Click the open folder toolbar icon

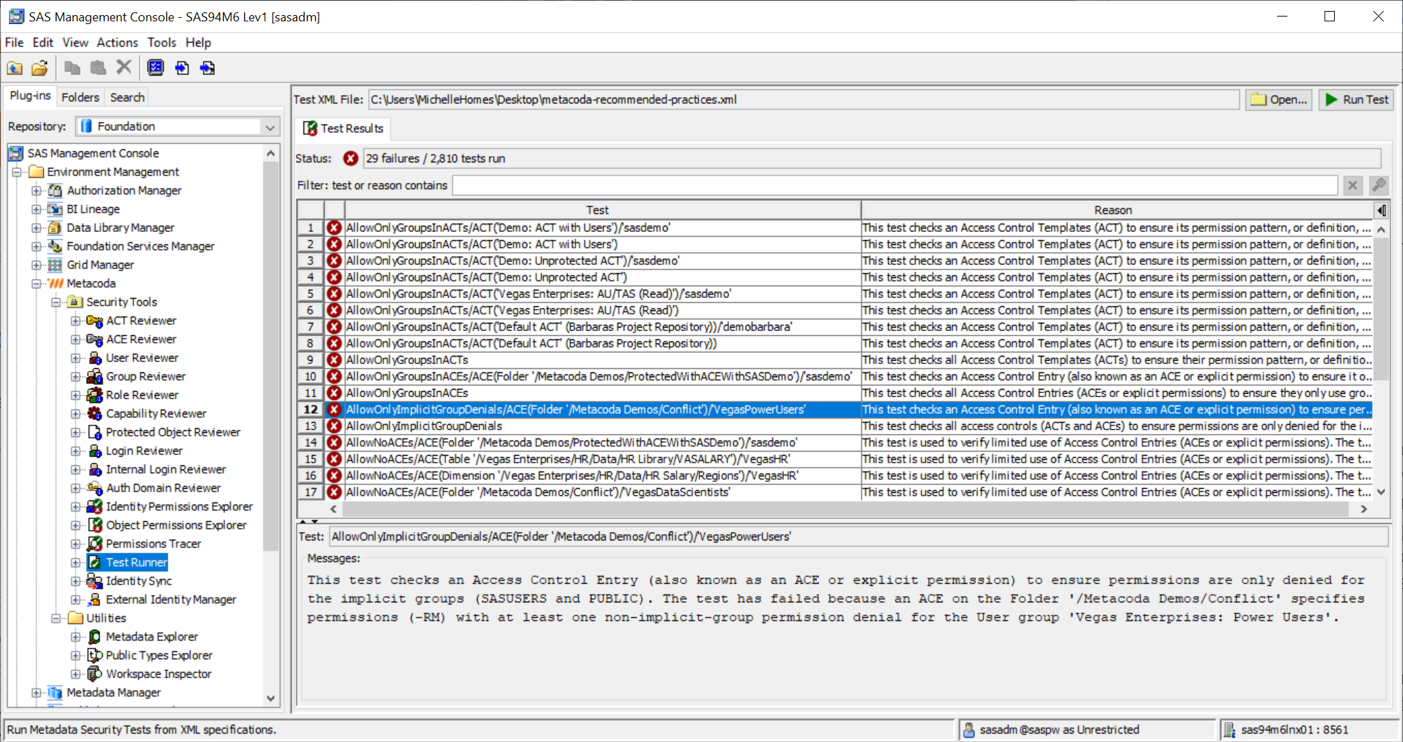point(40,68)
